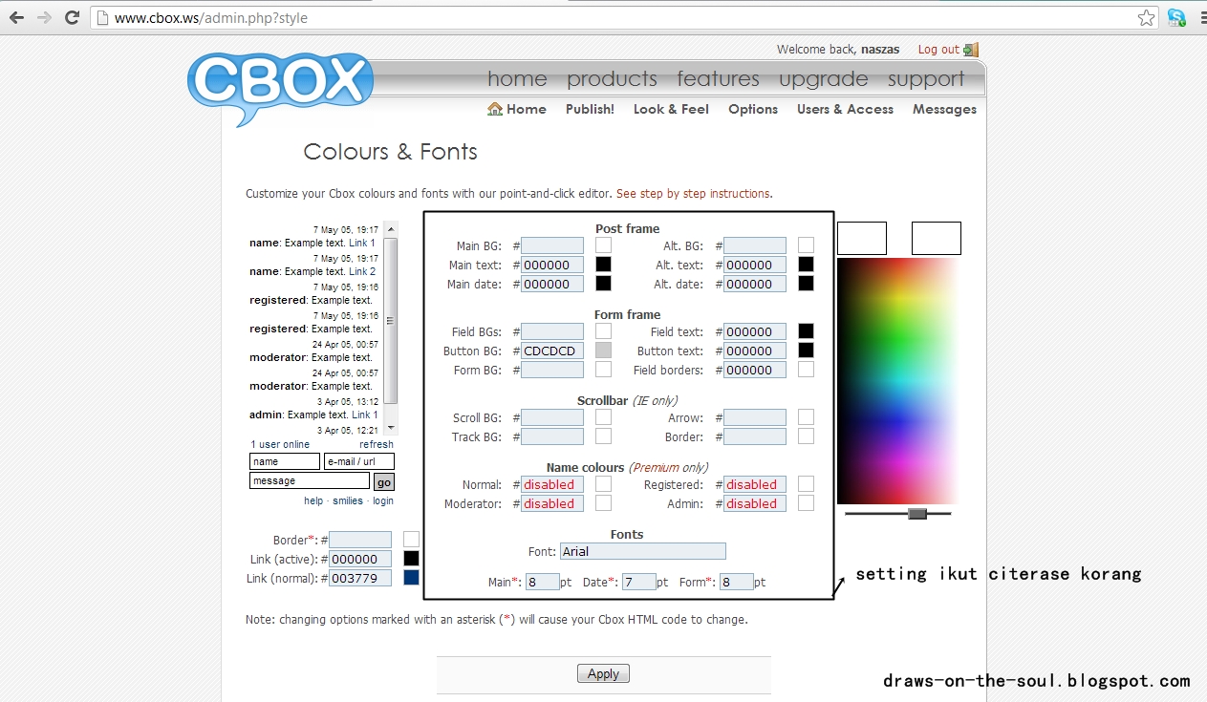Screen dimensions: 1207x702
Task: Open the features main menu
Action: click(718, 78)
